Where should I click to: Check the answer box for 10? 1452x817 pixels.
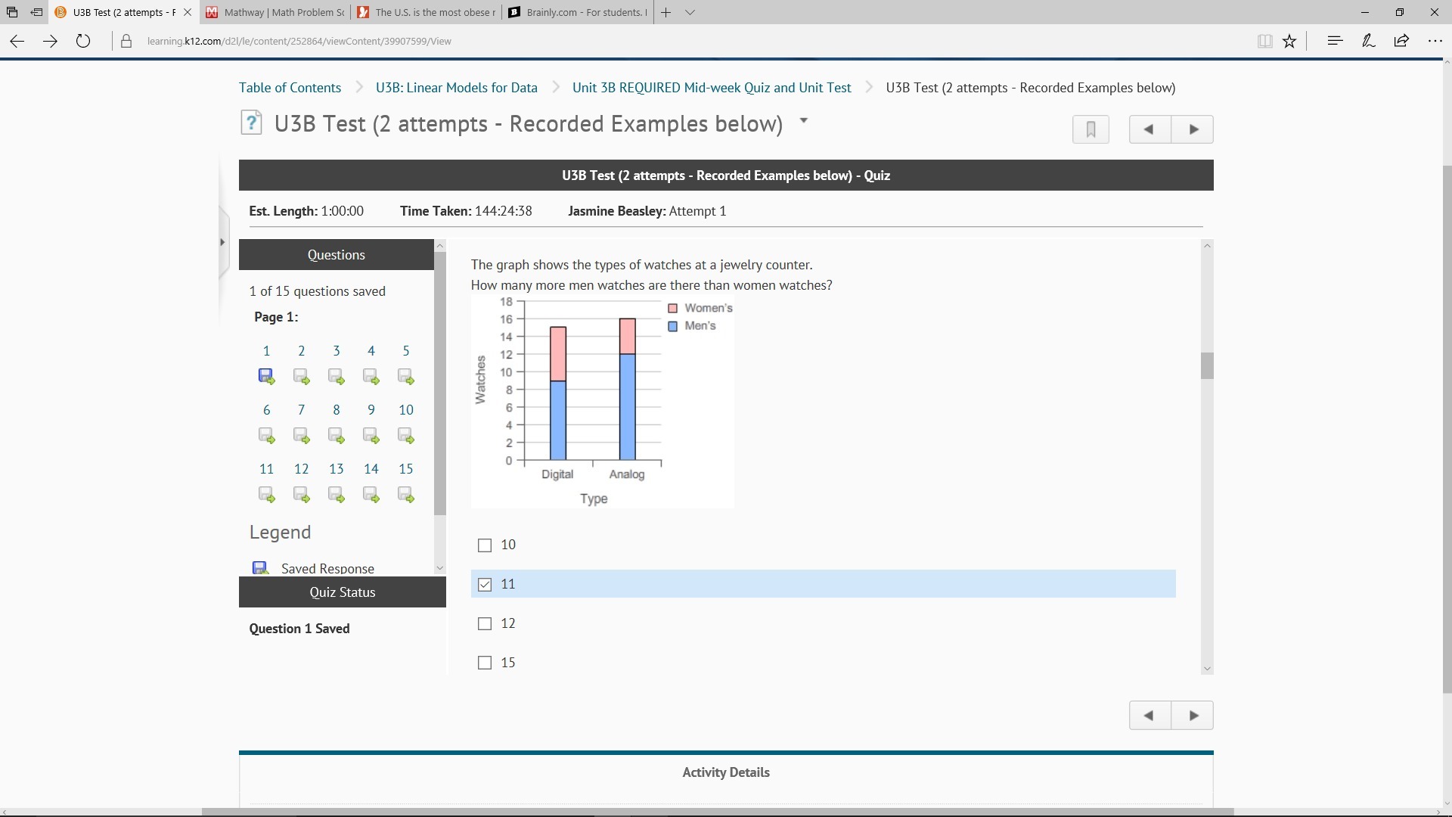point(485,545)
